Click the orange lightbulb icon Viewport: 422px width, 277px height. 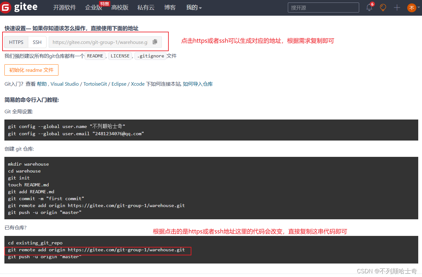pos(383,8)
